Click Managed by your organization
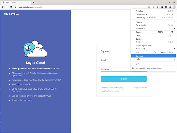 point(153,68)
